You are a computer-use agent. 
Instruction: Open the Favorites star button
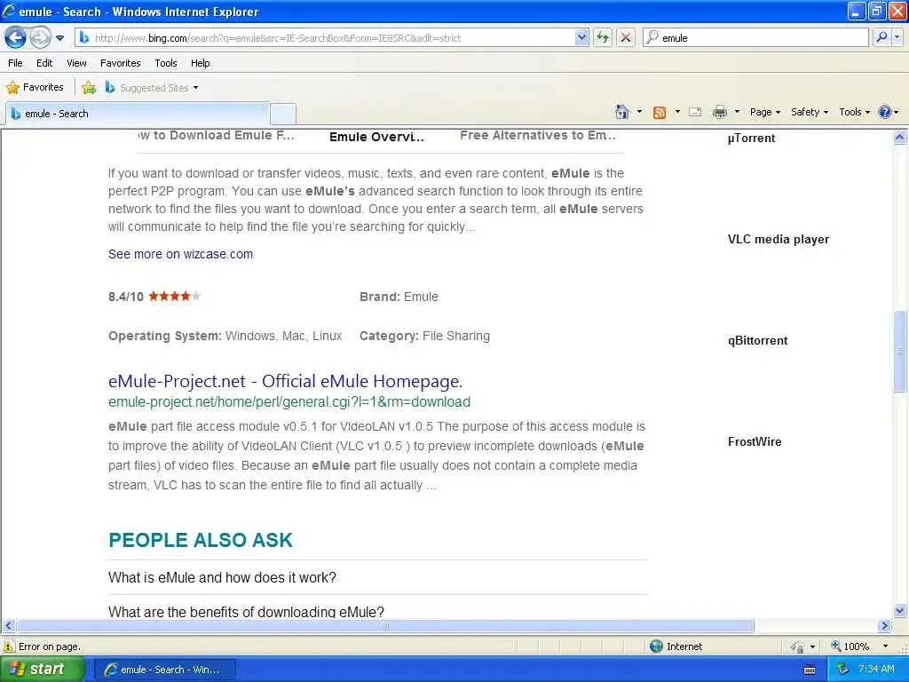point(35,88)
